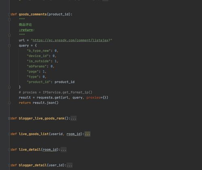Viewport: 202px width, 170px height.
Task: Click the goods_comments function name
Action: pos(33,14)
